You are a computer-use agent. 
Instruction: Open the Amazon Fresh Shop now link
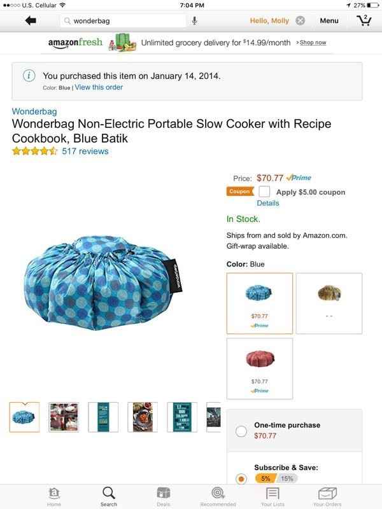tap(312, 43)
